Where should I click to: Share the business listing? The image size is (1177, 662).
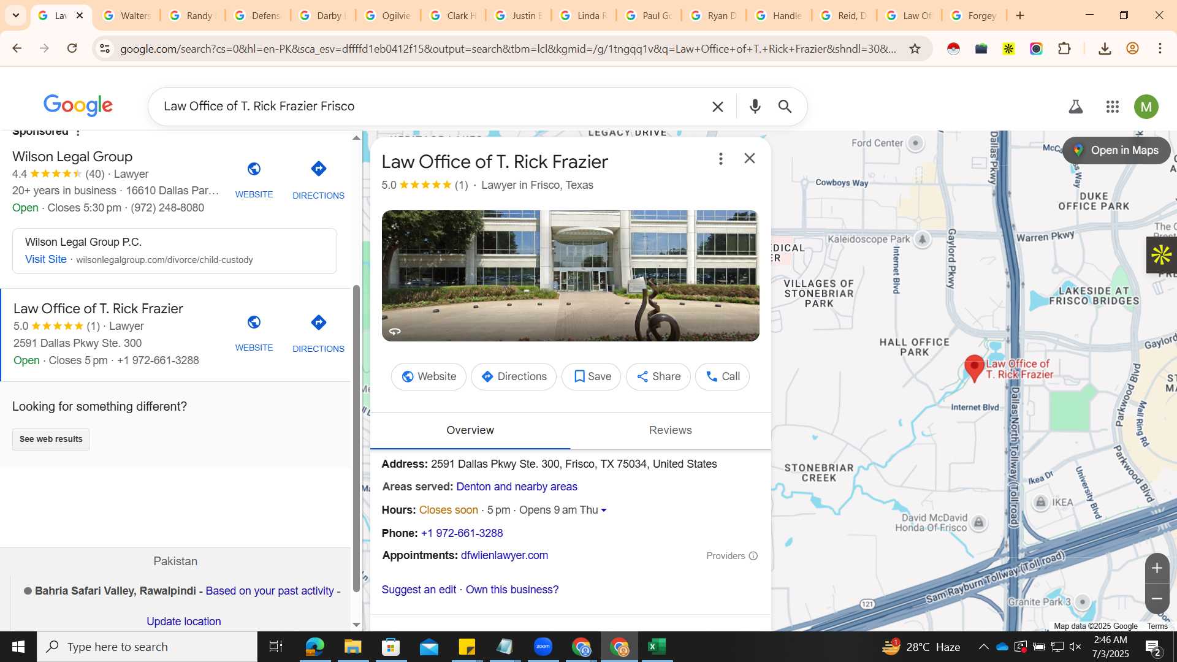pos(658,376)
